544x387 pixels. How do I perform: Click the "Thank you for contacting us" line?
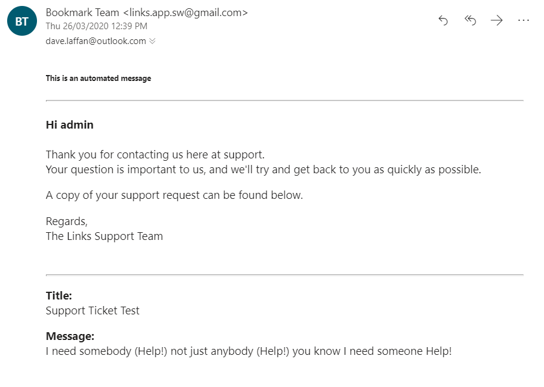(155, 155)
